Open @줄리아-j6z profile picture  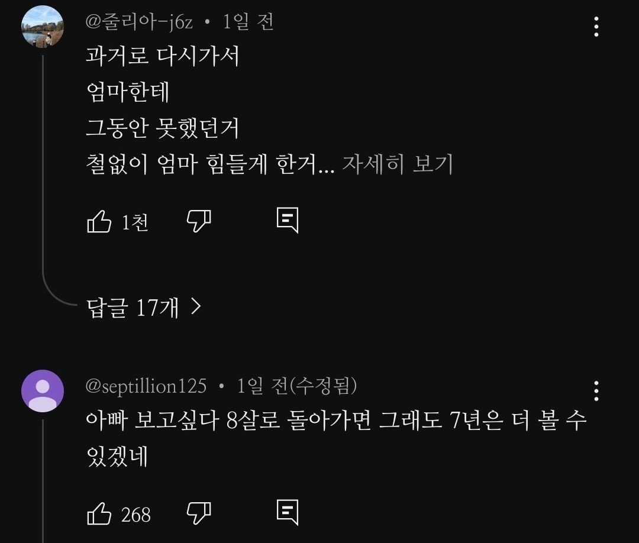click(43, 27)
